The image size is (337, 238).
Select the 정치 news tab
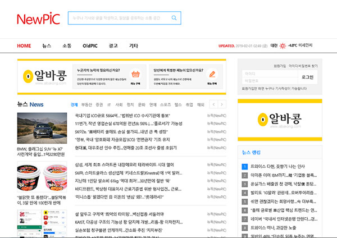pos(130,104)
